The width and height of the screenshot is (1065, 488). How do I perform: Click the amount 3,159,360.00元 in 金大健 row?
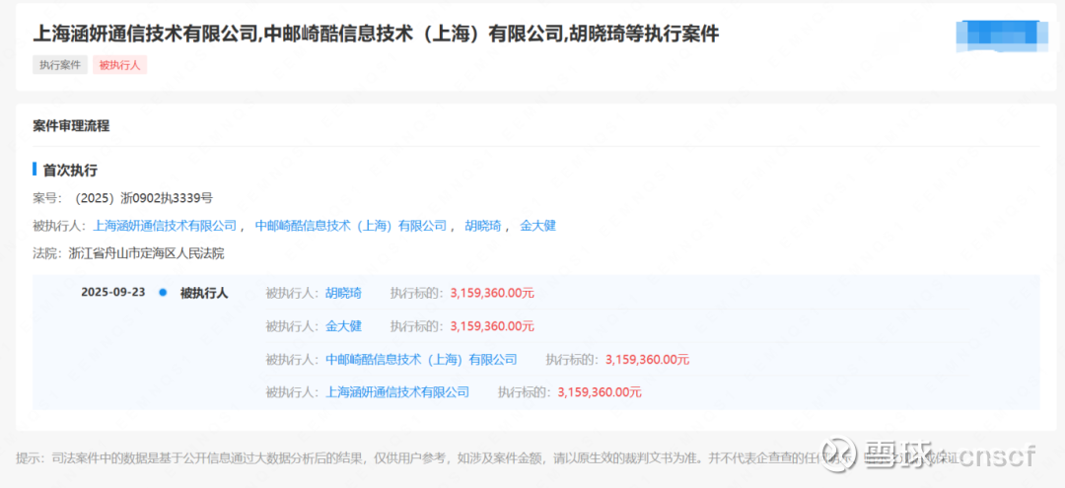(x=492, y=326)
